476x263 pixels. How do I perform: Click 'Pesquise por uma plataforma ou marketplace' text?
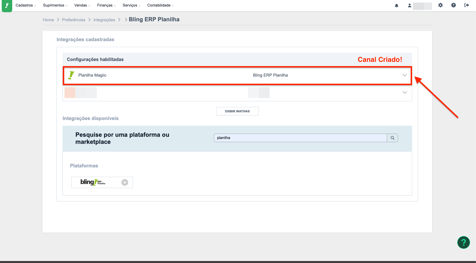(x=122, y=138)
